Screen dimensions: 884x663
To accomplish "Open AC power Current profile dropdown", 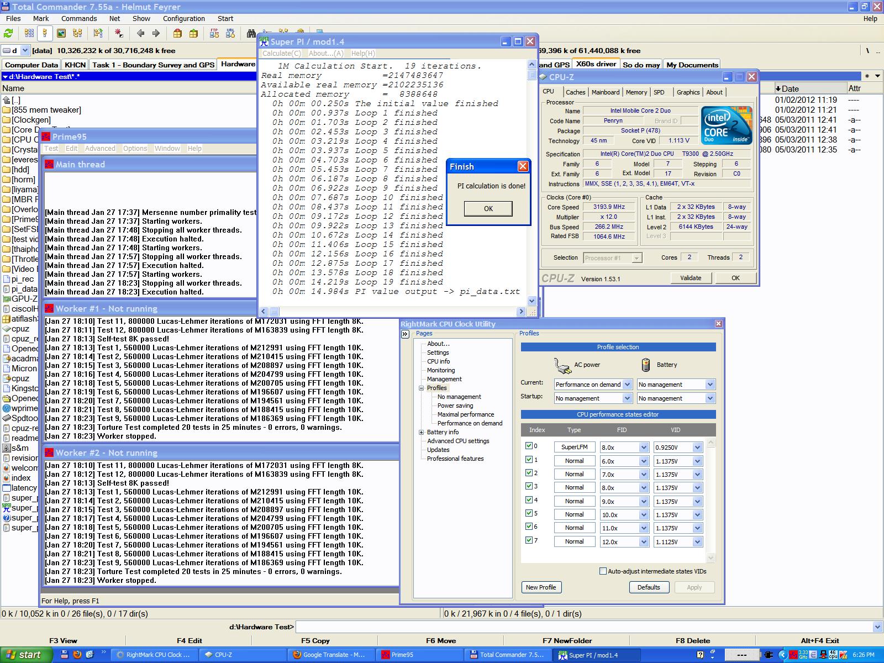I will (x=627, y=385).
